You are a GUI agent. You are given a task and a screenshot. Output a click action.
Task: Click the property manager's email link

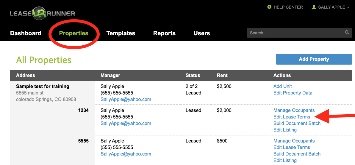(x=126, y=100)
